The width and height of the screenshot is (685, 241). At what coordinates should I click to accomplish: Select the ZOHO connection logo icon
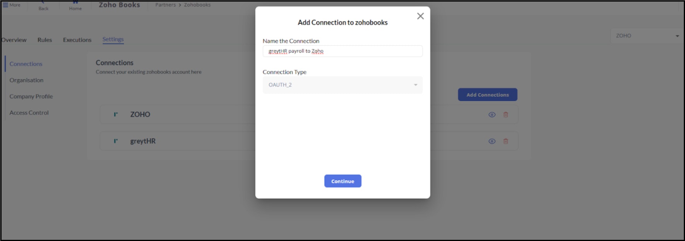tap(116, 114)
